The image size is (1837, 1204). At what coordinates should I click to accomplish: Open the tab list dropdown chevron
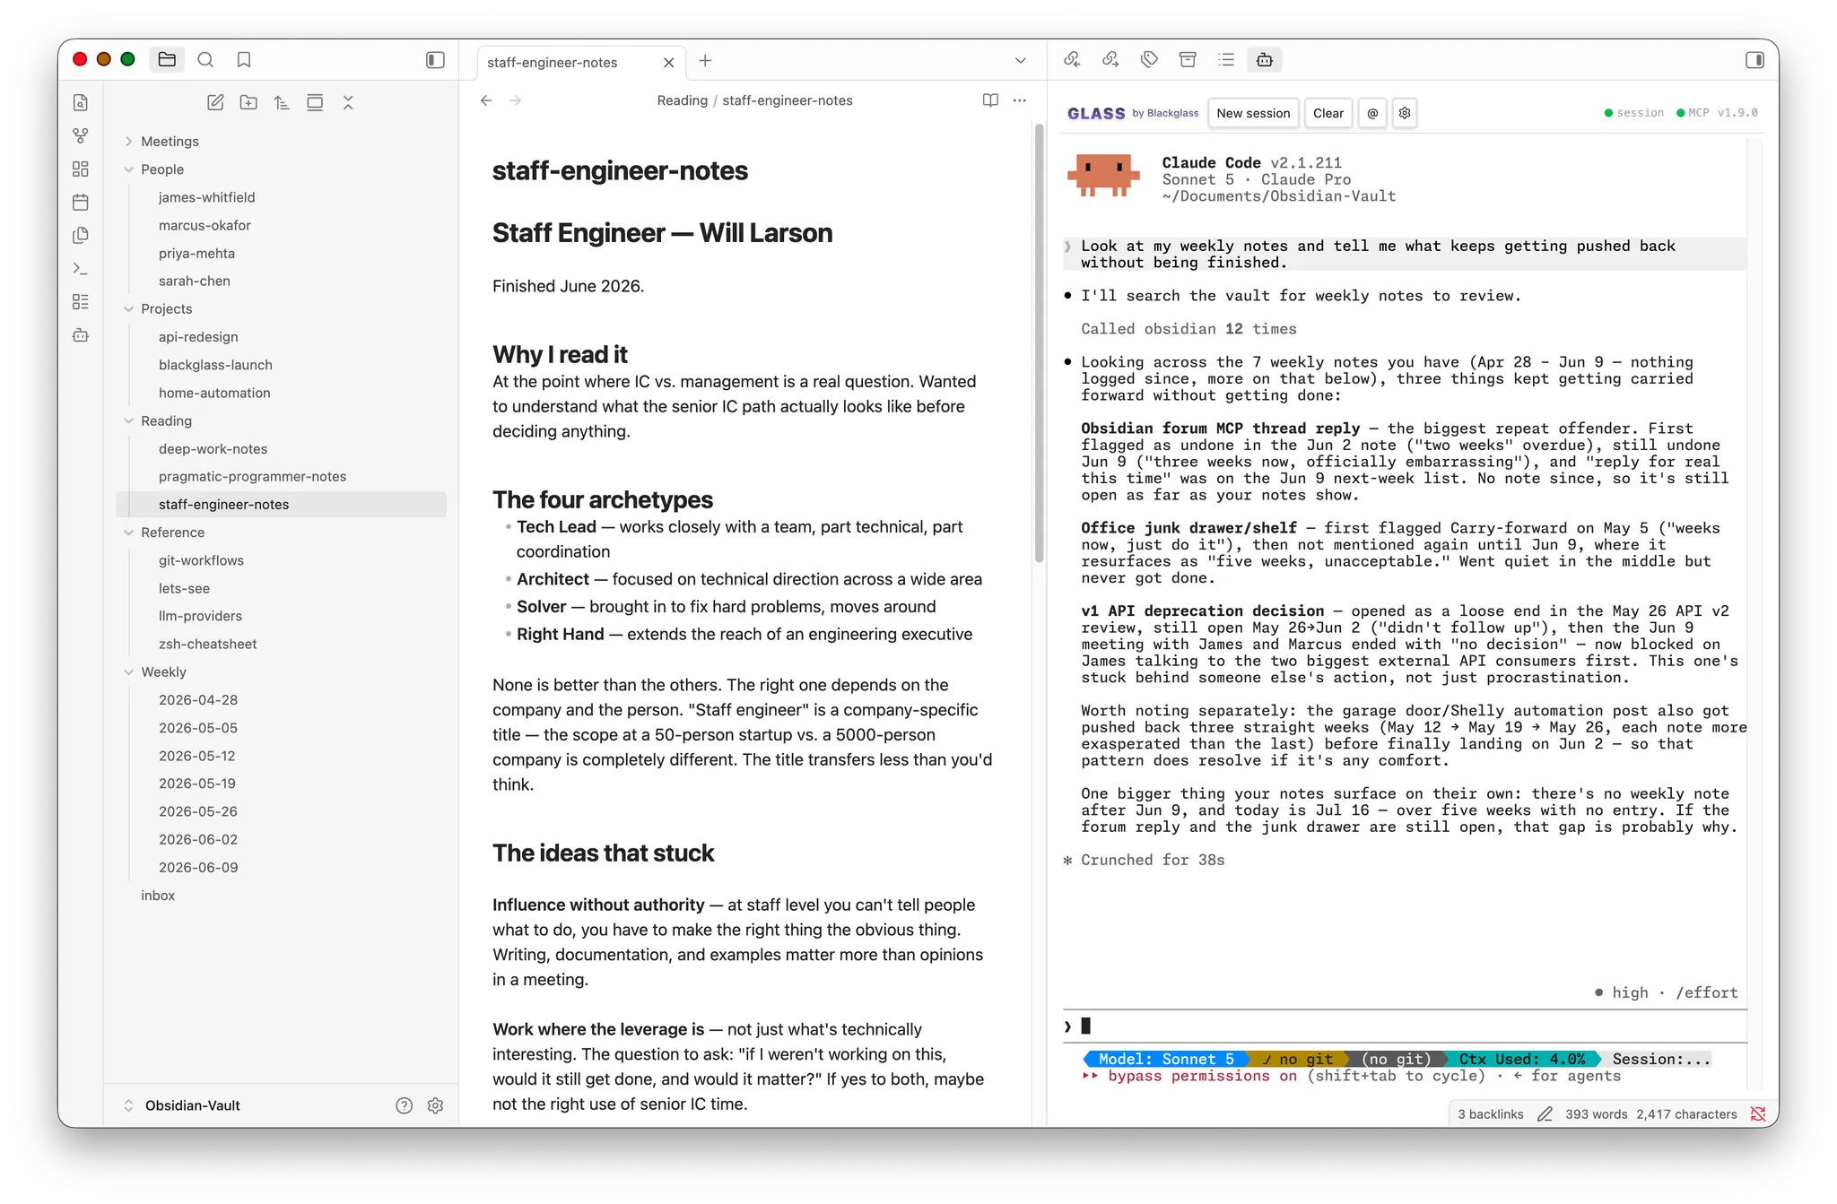click(x=1020, y=61)
